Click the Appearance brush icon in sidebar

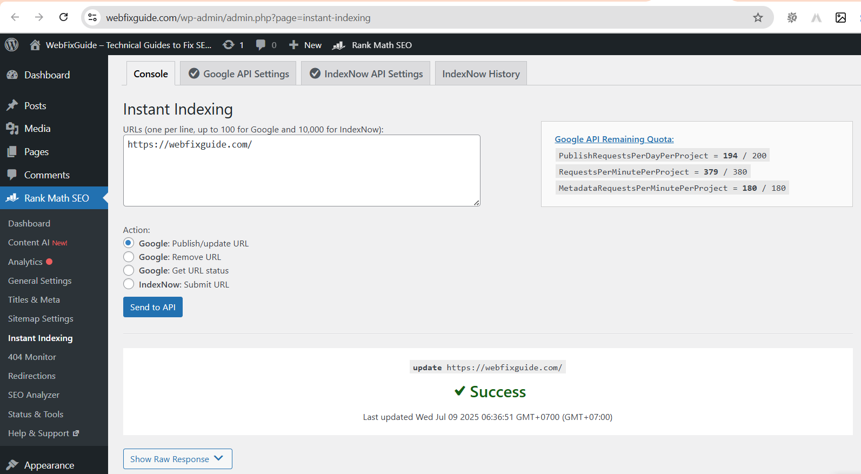[x=12, y=465]
